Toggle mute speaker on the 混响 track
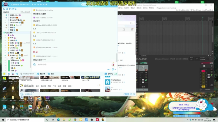 [146, 72]
